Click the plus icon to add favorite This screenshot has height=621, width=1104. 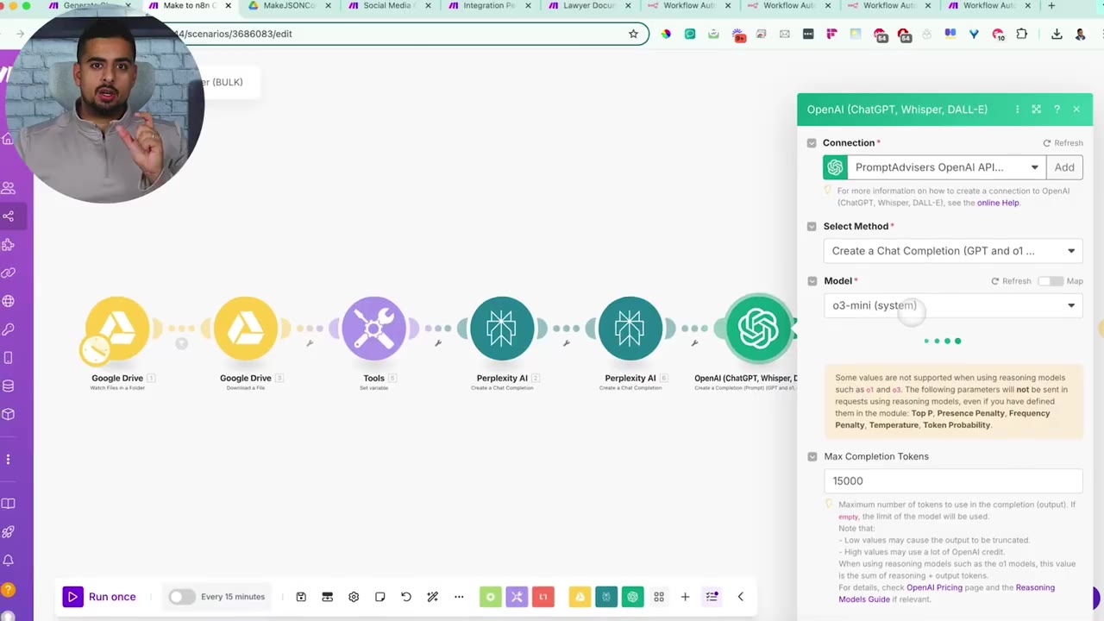coord(685,597)
